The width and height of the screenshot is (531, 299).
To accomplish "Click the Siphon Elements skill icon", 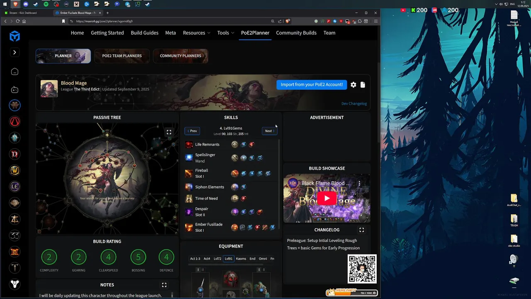I will coord(189,187).
